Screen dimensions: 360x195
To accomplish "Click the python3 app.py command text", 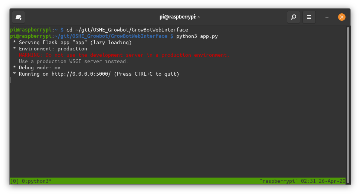I will coord(197,36).
